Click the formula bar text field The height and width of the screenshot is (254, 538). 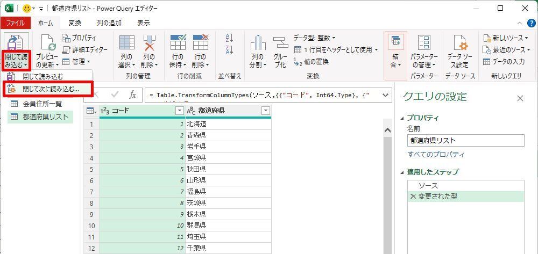(263, 95)
